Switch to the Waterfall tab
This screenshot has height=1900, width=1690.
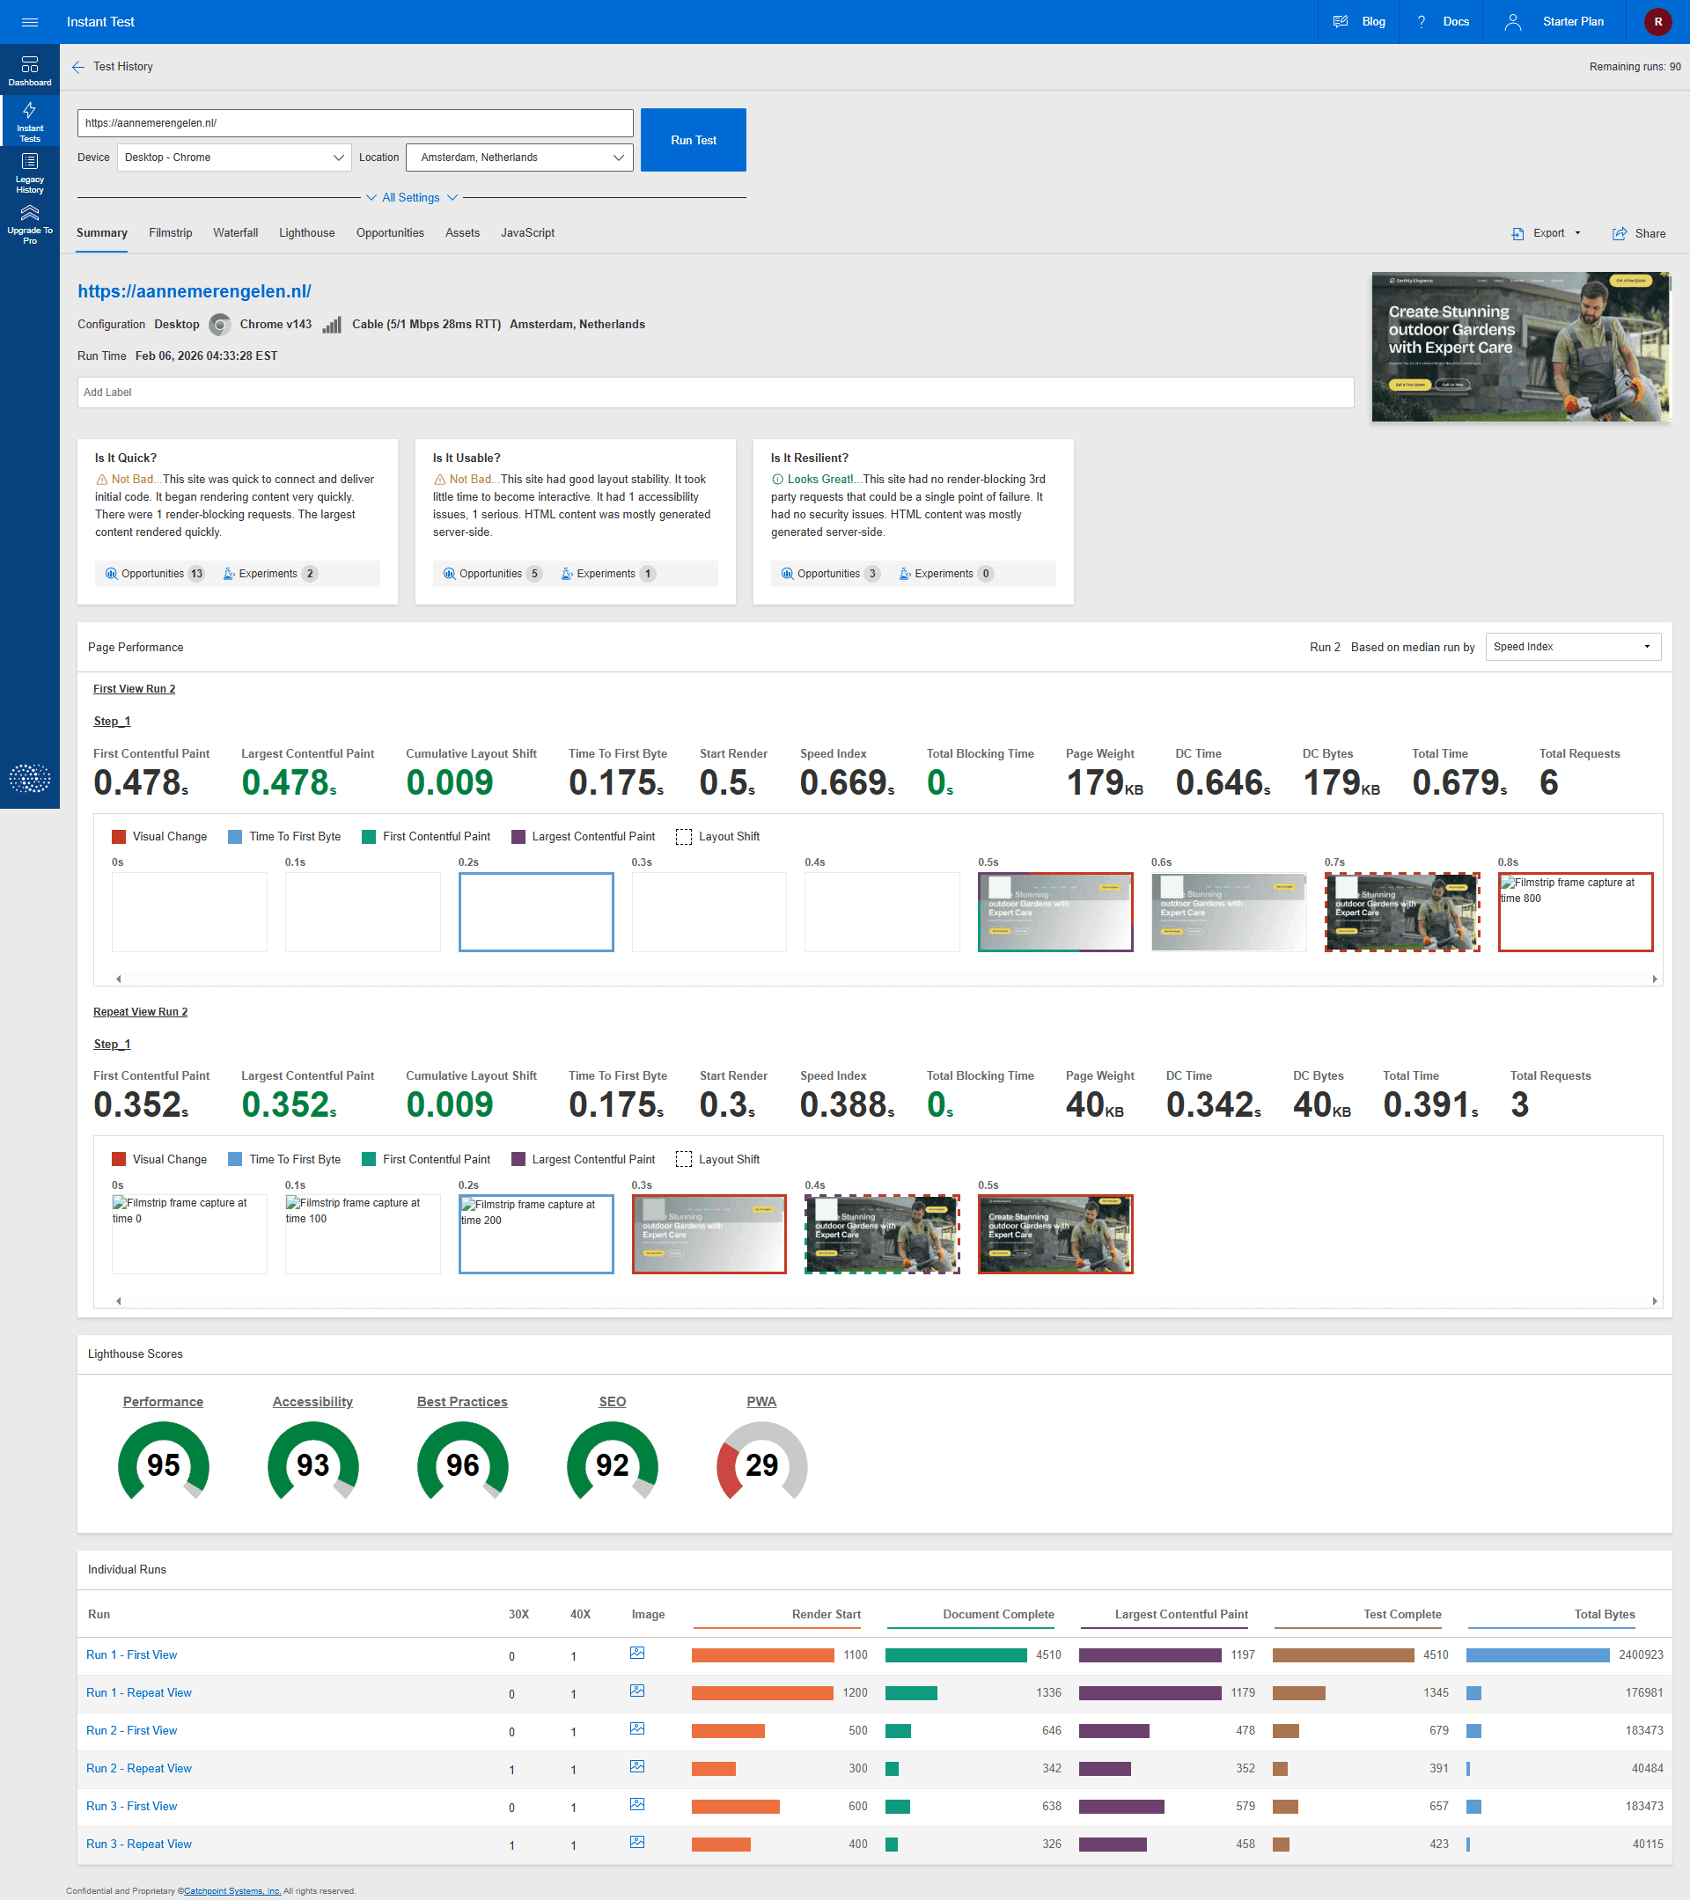235,233
